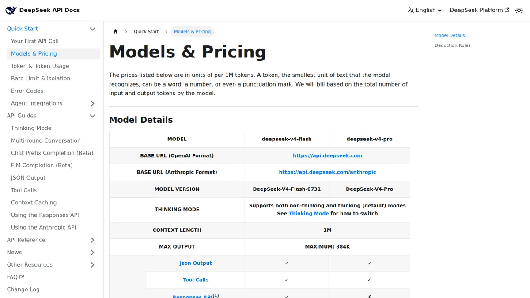Open the Change Log page
Screen dimensions: 530x298
[23, 290]
